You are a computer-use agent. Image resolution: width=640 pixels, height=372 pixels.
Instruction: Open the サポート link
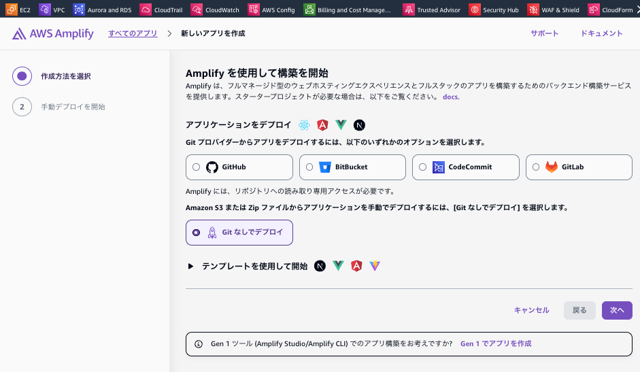545,33
